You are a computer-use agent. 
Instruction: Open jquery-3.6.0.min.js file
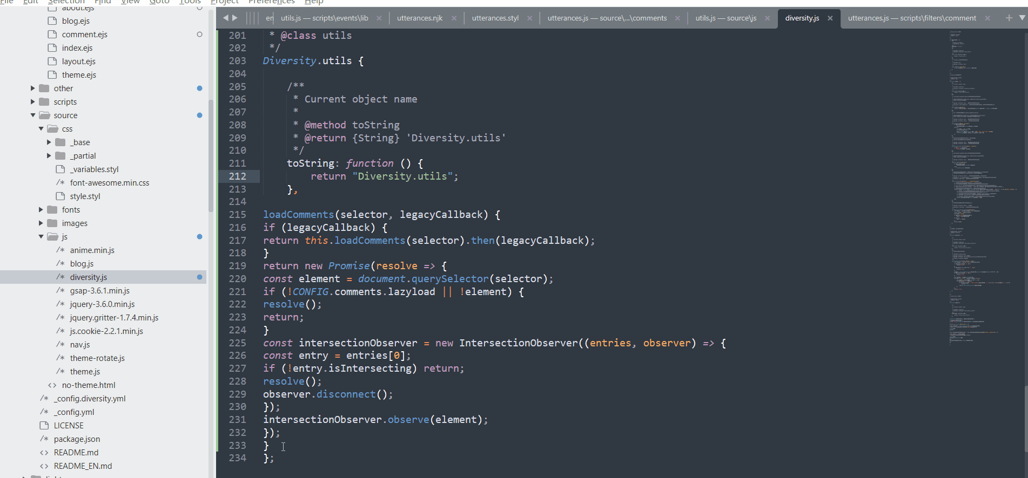click(x=103, y=304)
